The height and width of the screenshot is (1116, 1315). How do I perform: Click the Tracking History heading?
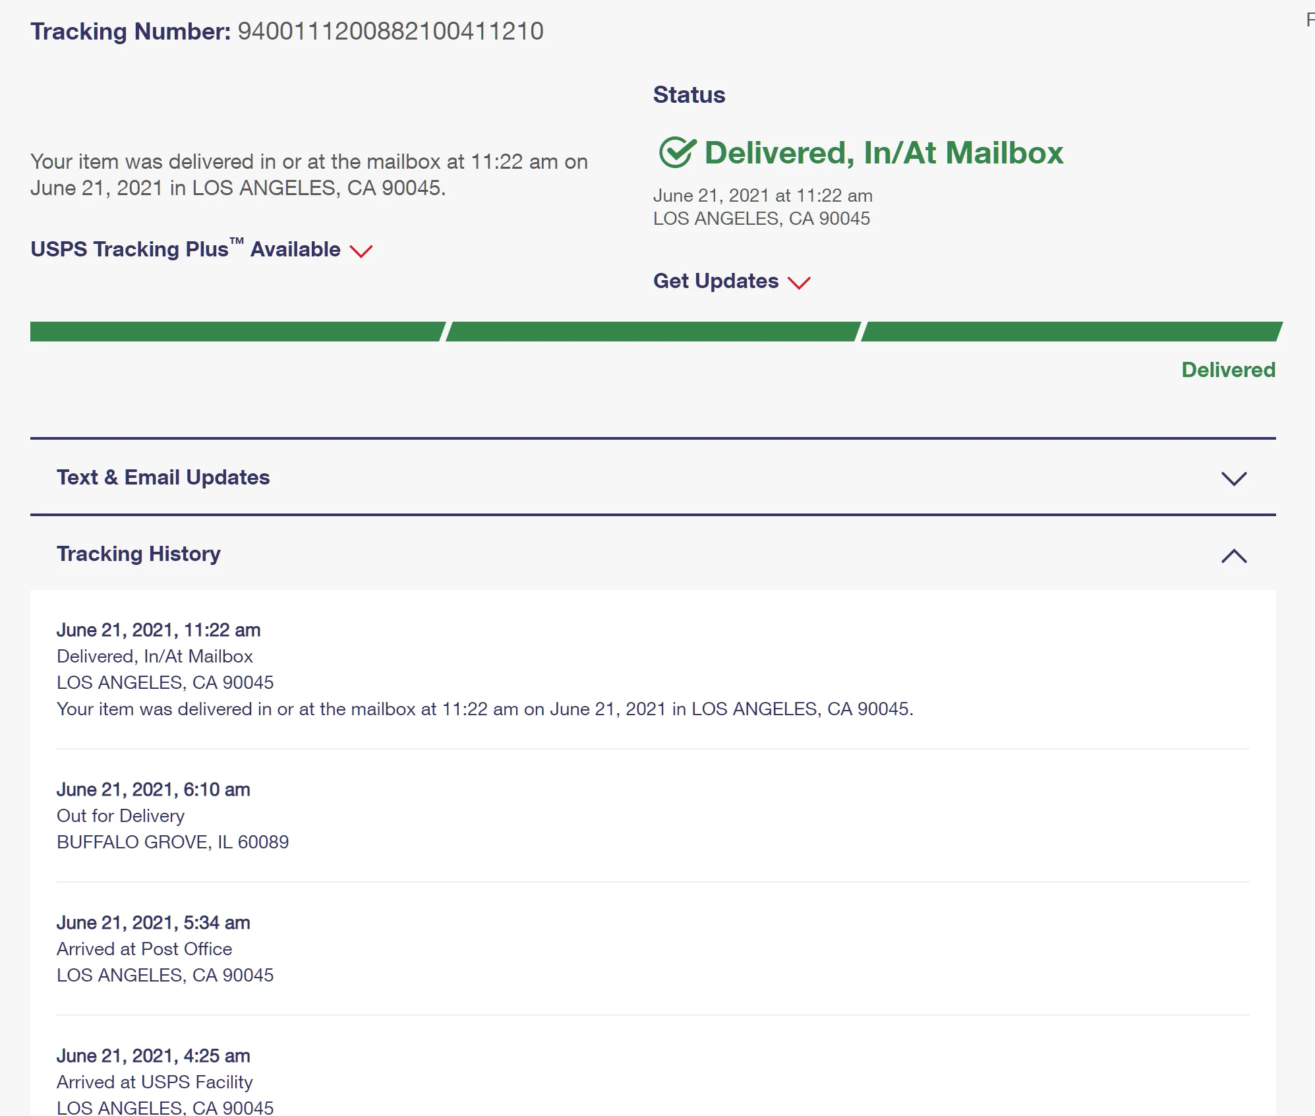click(x=138, y=554)
